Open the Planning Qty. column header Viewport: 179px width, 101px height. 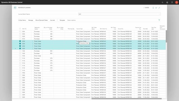pyautogui.click(x=71, y=29)
